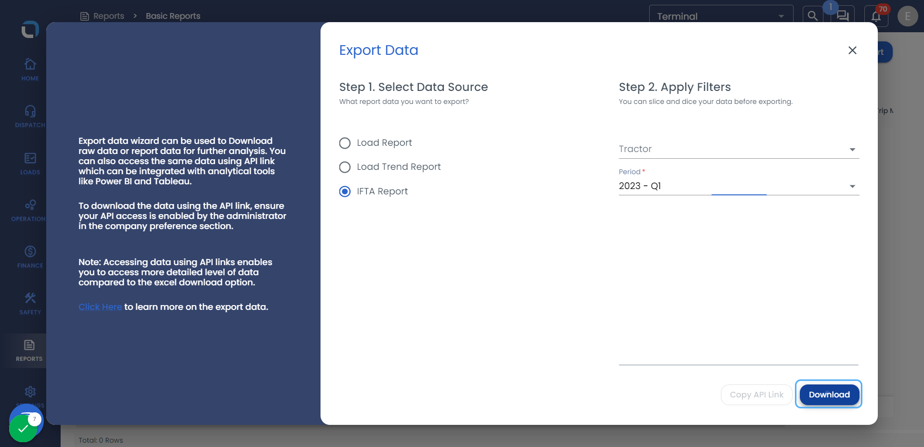Follow the Click Here link
Image resolution: width=924 pixels, height=447 pixels.
(x=100, y=307)
